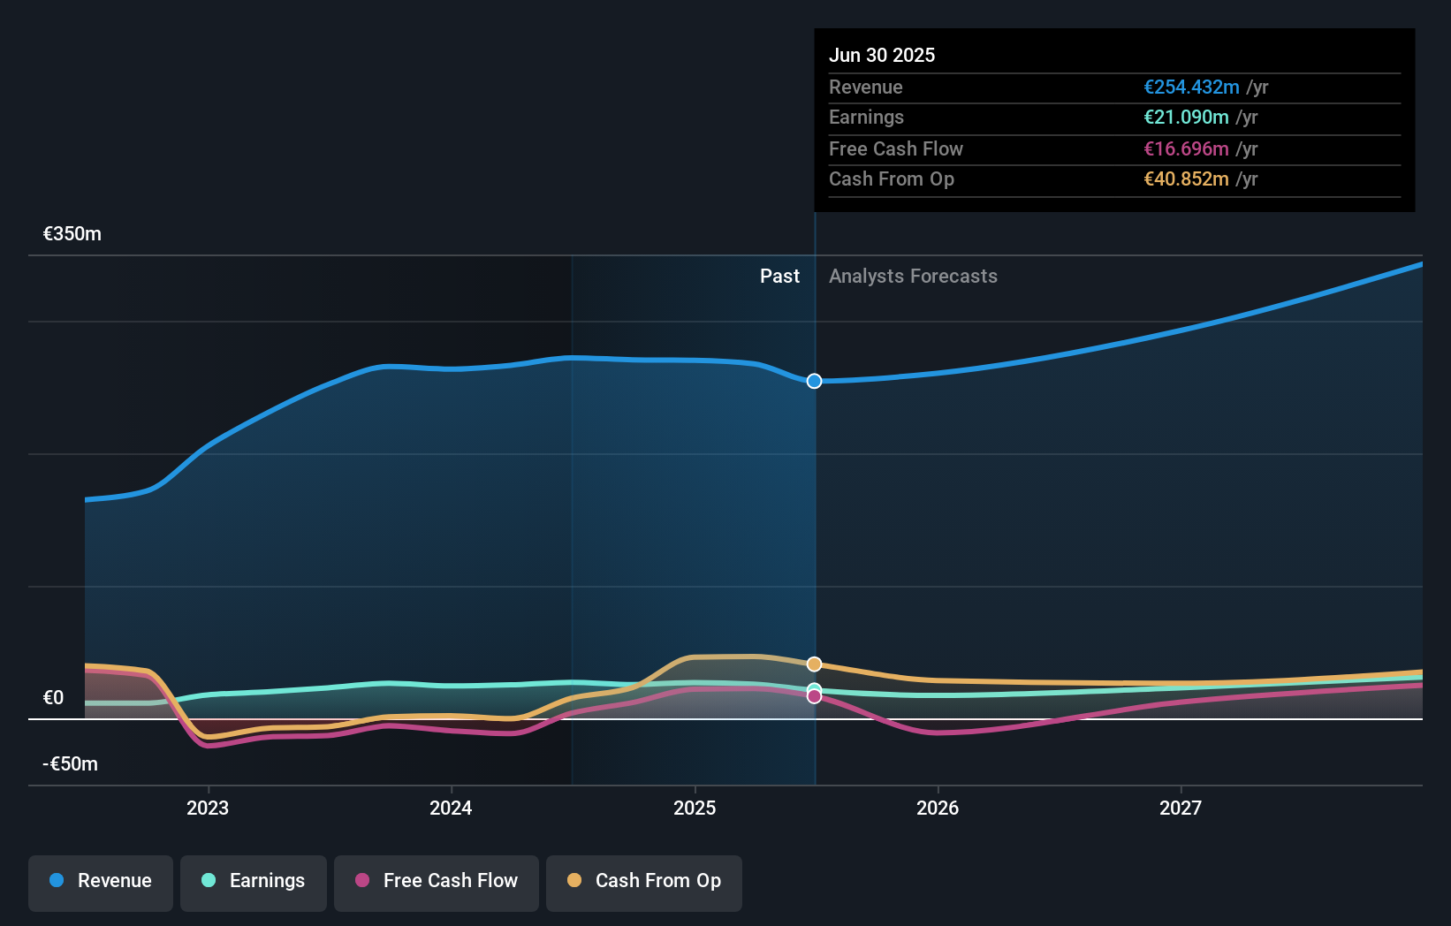Select the orange Cash From Op legend dot
The image size is (1451, 926).
(x=575, y=881)
